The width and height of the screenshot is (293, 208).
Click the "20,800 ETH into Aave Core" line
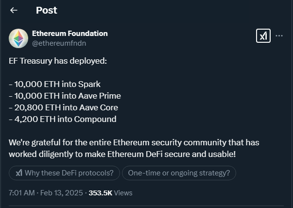click(x=63, y=107)
